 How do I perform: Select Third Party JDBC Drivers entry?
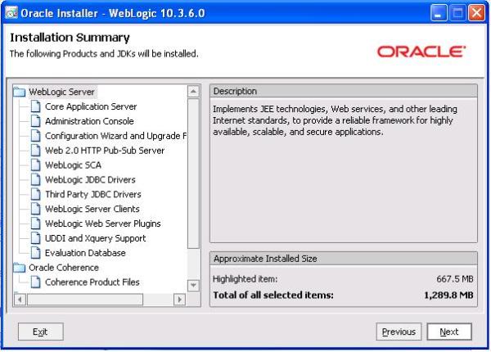click(92, 195)
